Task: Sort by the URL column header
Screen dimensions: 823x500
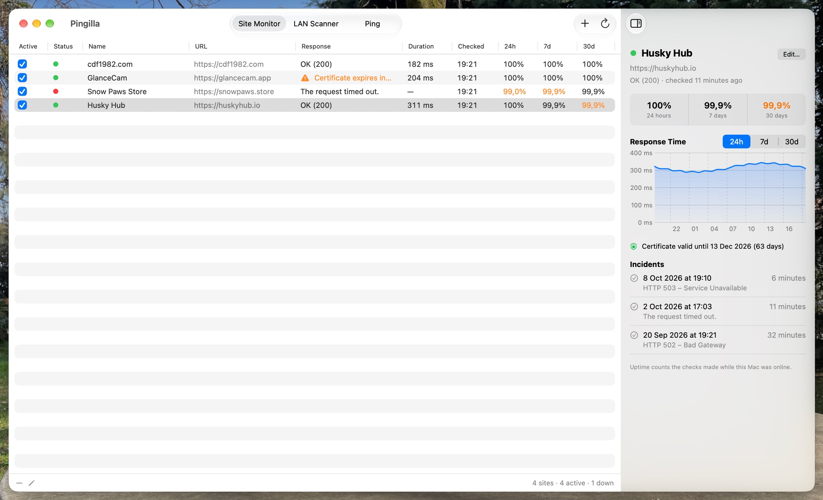Action: click(x=201, y=46)
